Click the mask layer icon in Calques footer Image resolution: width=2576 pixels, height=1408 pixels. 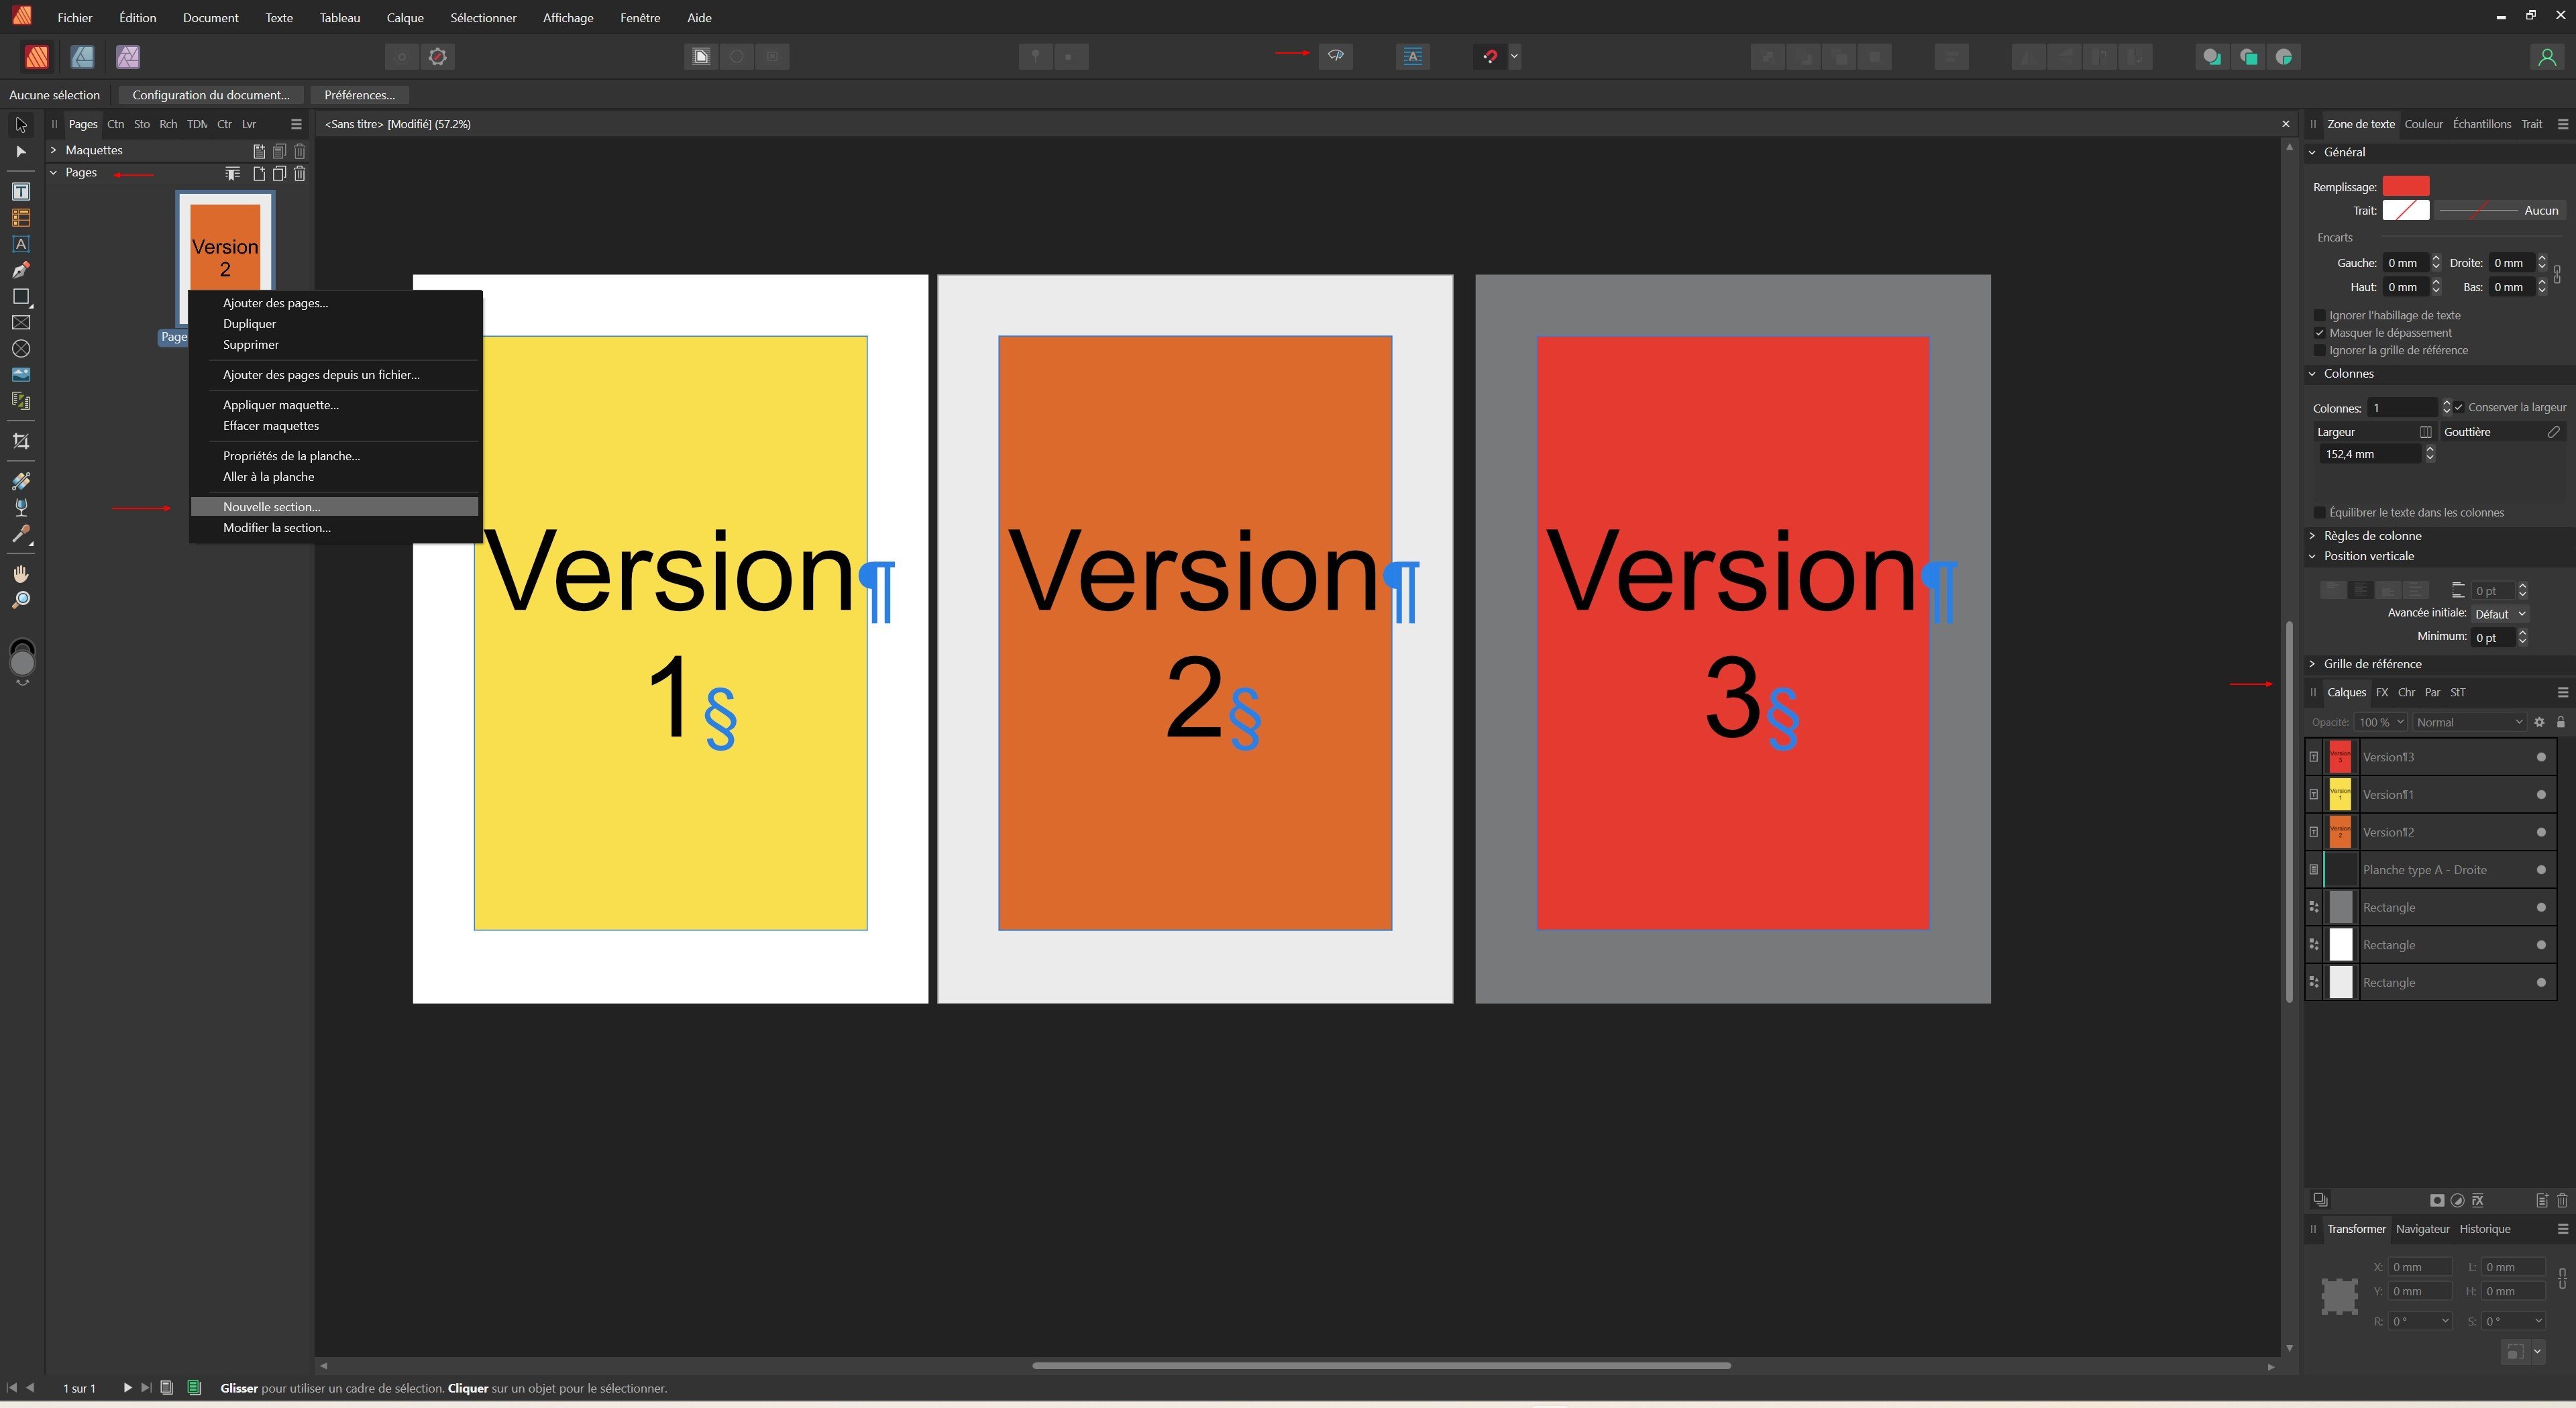click(2437, 1200)
